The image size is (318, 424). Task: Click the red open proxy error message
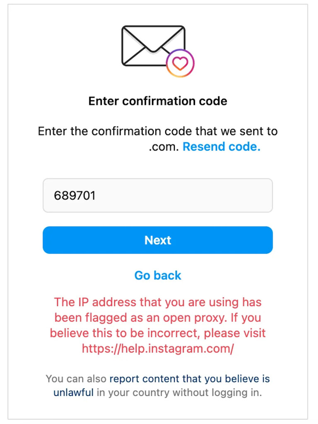point(158,325)
